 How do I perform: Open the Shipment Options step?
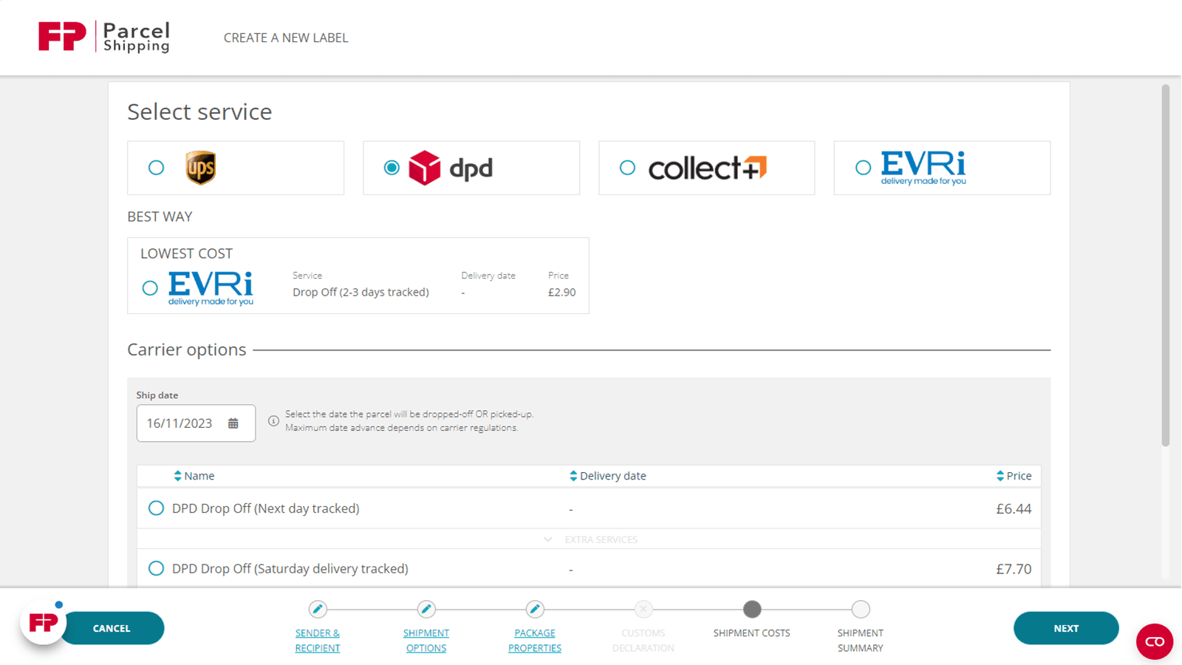coord(426,641)
